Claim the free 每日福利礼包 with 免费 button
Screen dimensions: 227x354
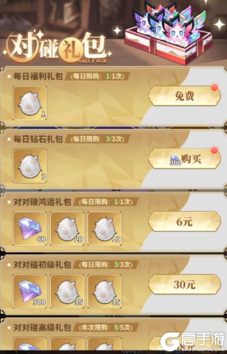click(184, 96)
